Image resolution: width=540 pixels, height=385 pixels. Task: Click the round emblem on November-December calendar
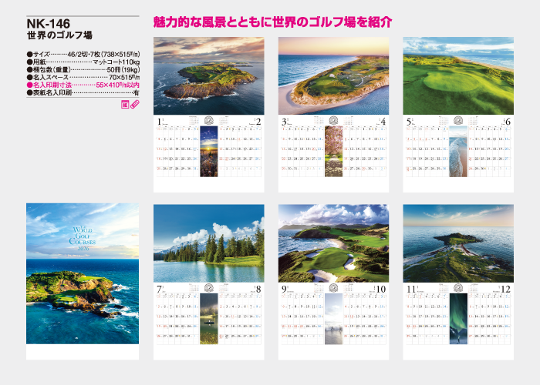click(x=459, y=289)
